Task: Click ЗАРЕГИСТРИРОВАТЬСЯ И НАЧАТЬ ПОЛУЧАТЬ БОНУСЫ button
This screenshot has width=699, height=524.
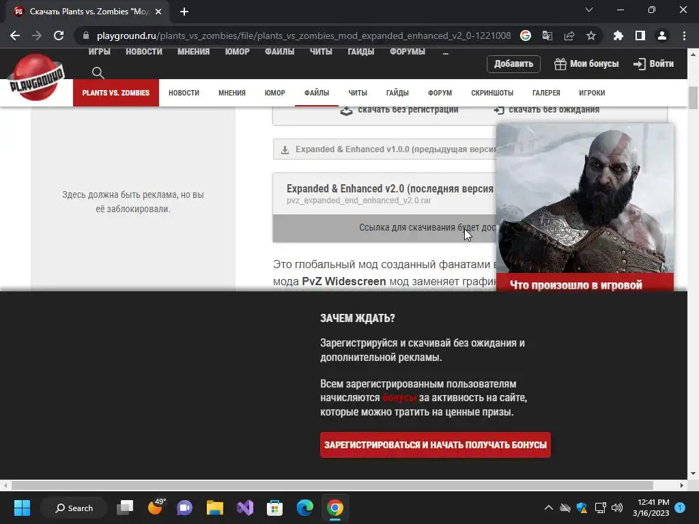Action: pos(435,445)
